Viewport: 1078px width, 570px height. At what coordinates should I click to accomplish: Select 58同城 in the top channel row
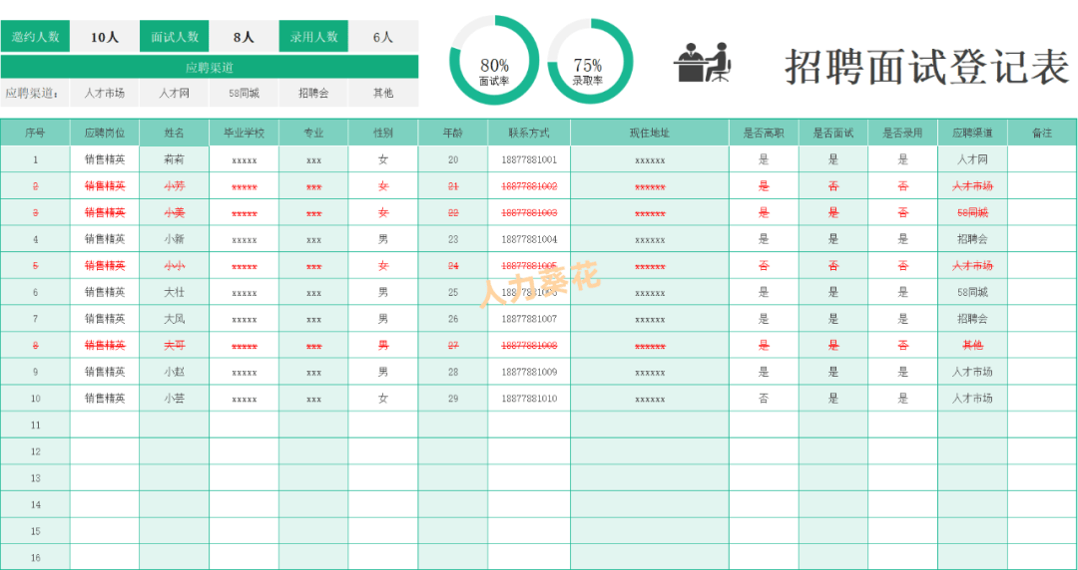[x=245, y=93]
